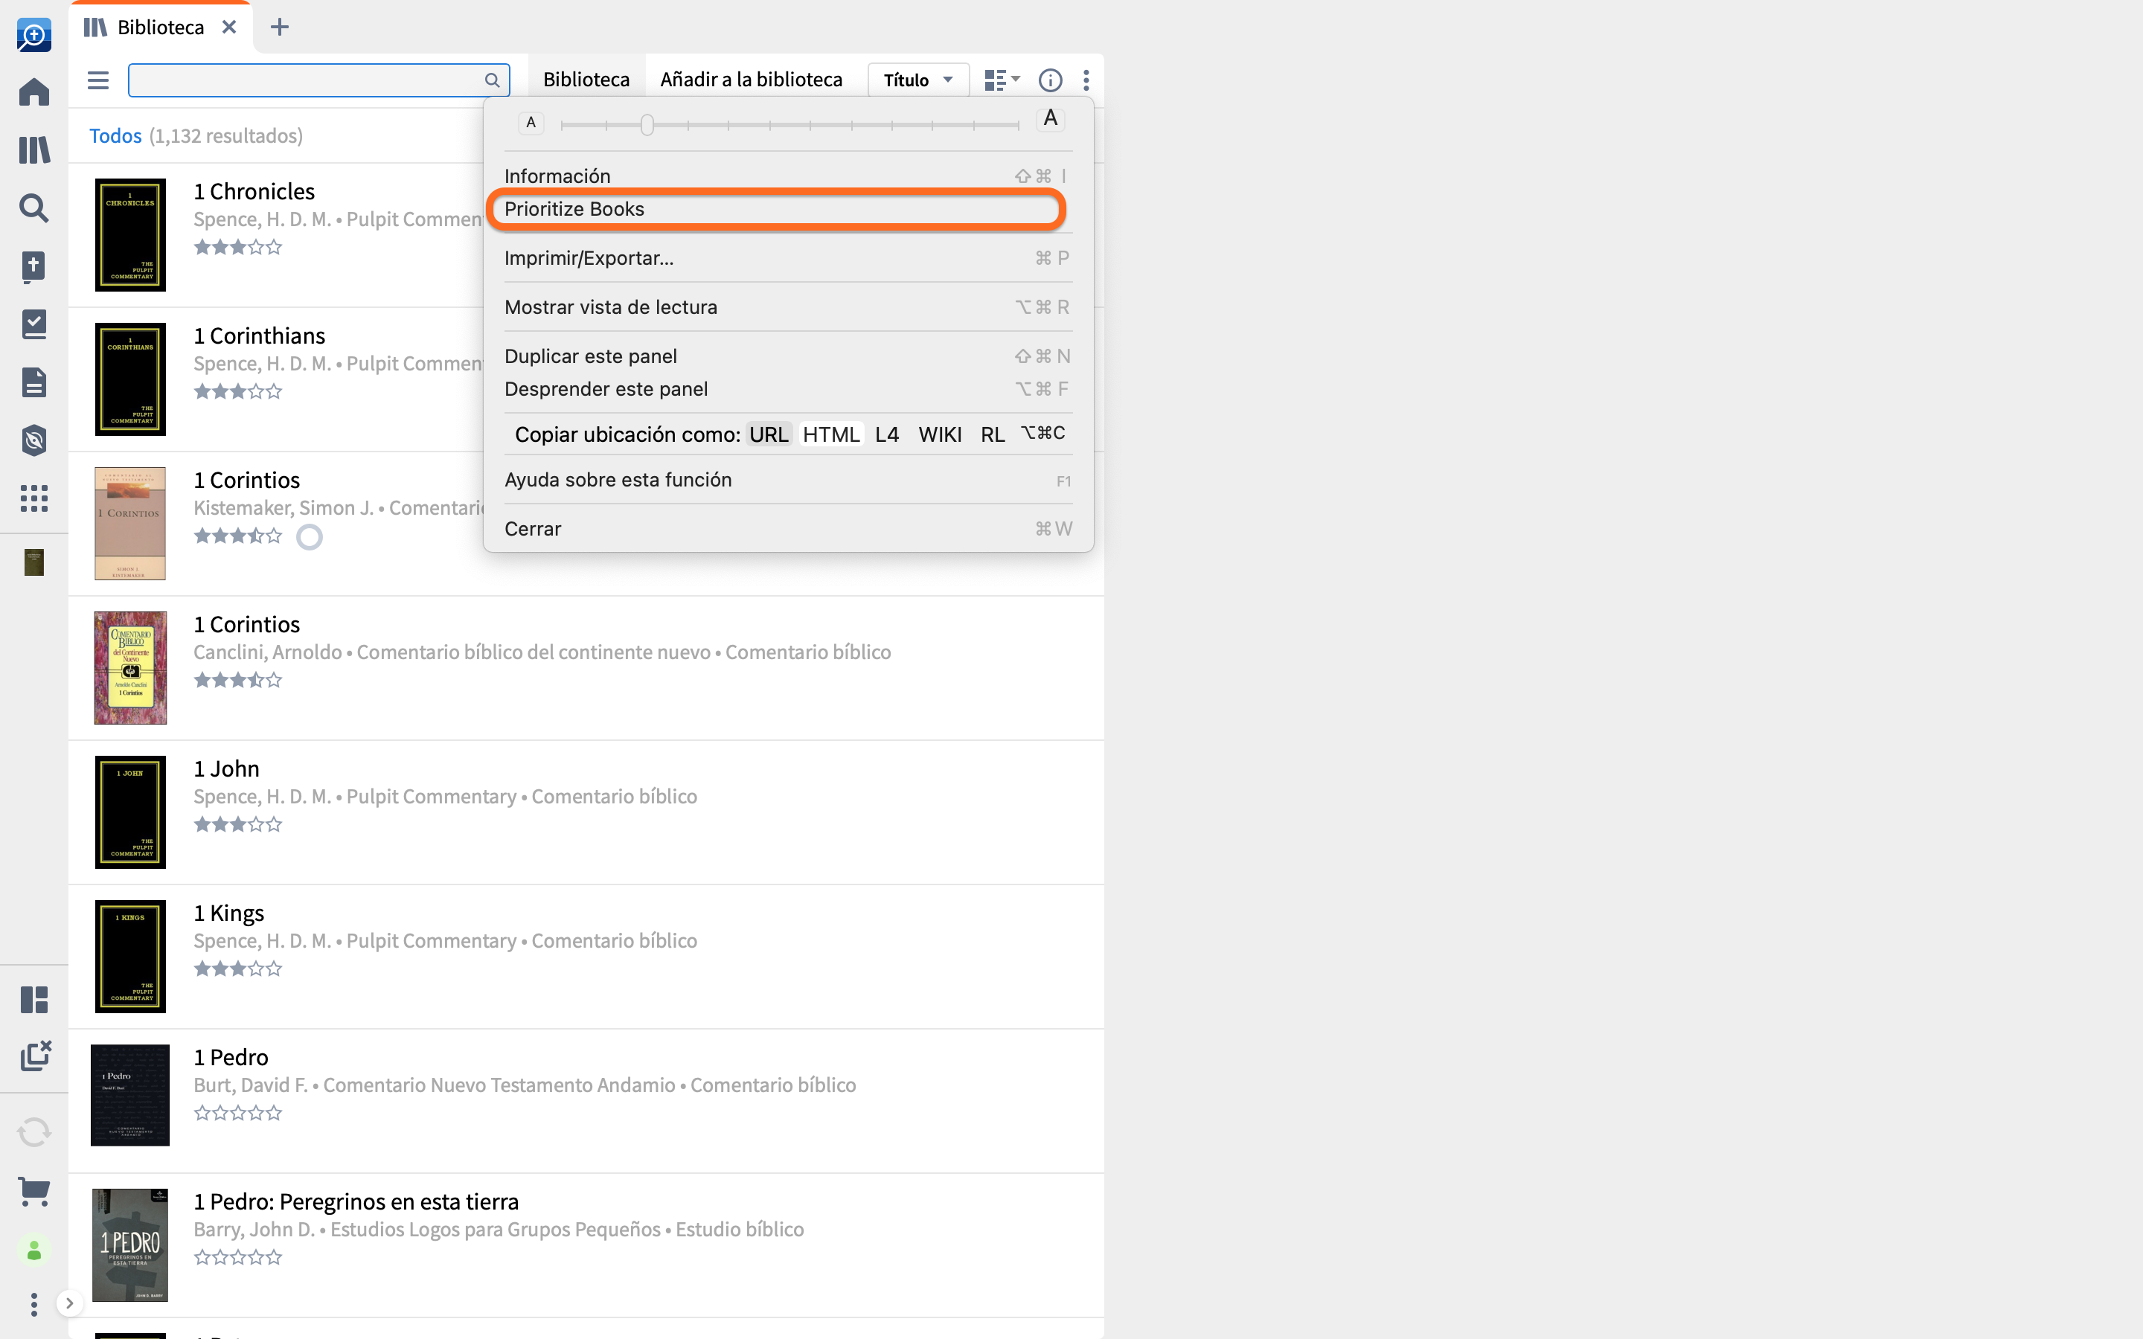The width and height of the screenshot is (2143, 1339).
Task: Open the shield tool icon in sidebar
Action: pos(33,440)
